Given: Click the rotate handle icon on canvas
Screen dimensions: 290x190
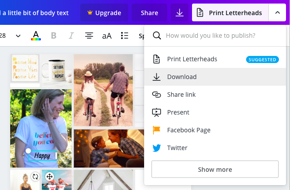Looking at the screenshot, I should click(35, 176).
